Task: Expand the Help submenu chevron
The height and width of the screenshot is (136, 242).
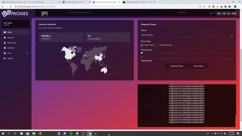Action: click(x=27, y=53)
